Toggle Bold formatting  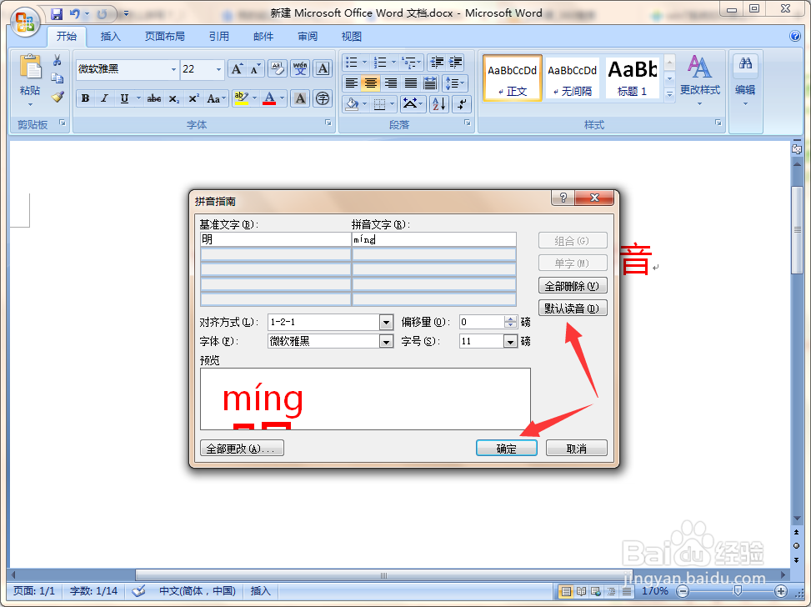coord(85,98)
